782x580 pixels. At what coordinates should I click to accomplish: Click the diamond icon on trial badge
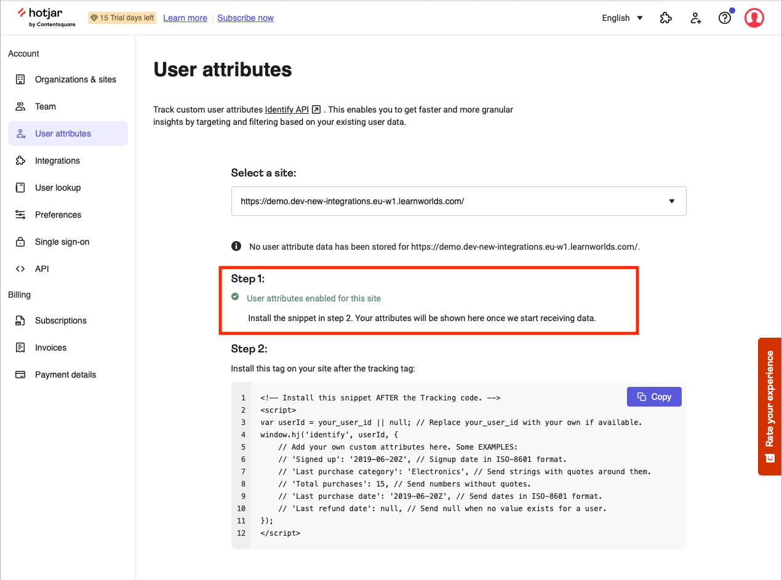94,18
